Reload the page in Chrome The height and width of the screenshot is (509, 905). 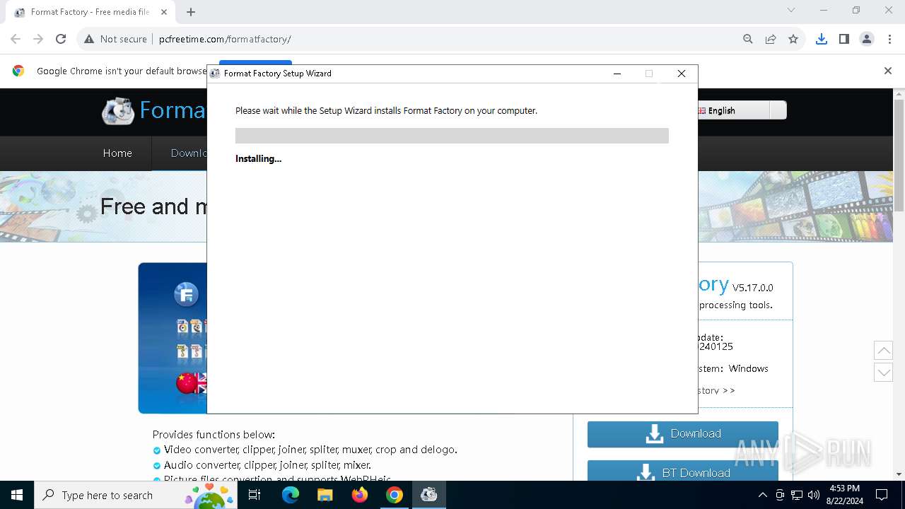(x=61, y=39)
